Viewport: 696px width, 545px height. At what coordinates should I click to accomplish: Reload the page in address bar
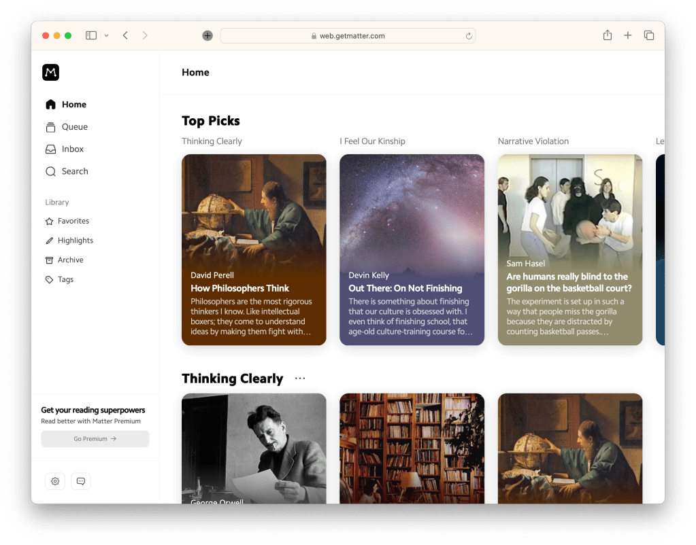(469, 36)
